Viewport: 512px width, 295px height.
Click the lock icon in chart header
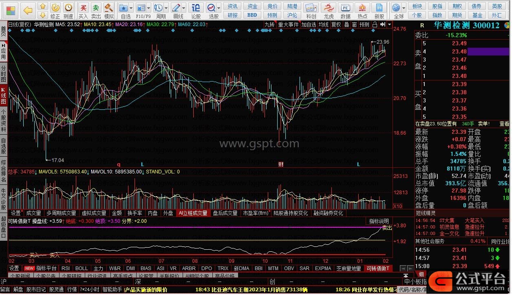click(x=375, y=24)
